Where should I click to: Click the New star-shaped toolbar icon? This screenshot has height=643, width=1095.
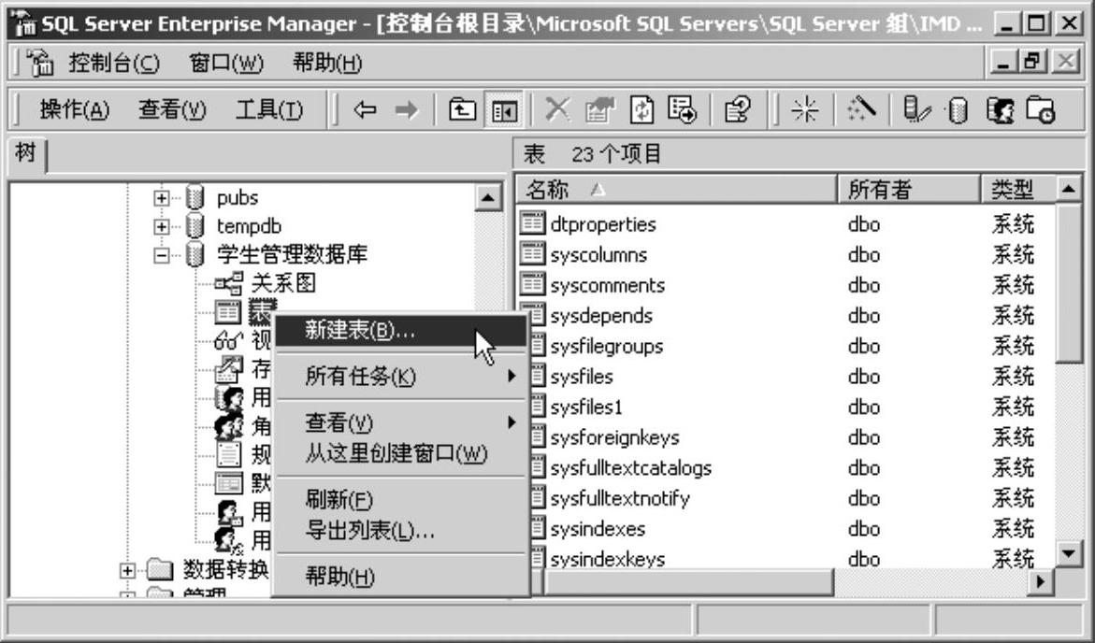point(804,109)
